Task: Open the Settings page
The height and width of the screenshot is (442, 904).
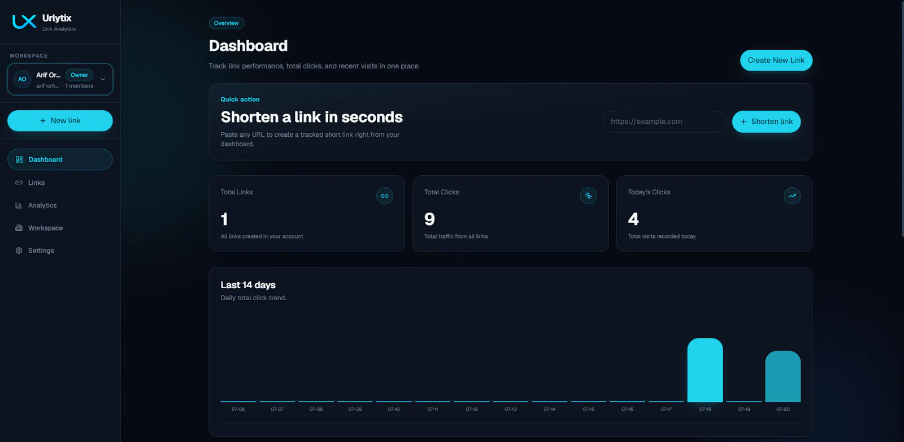Action: tap(60, 250)
